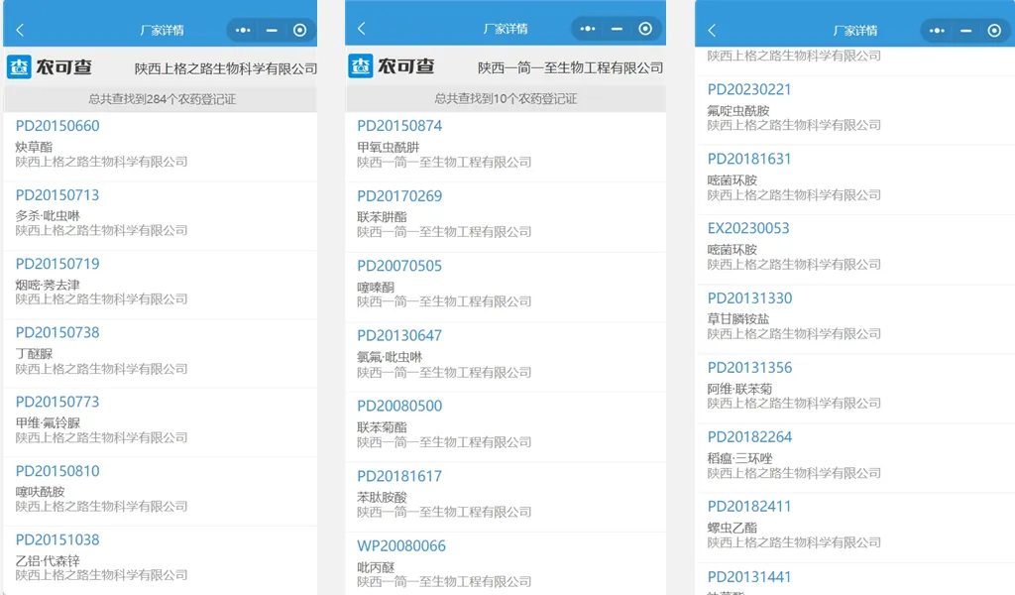Tap the 农可查 logo in the middle panel
The image size is (1015, 595).
(x=391, y=66)
